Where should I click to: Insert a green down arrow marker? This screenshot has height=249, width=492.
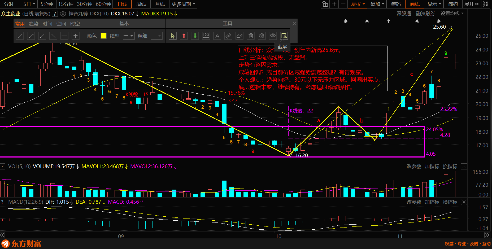(195, 36)
